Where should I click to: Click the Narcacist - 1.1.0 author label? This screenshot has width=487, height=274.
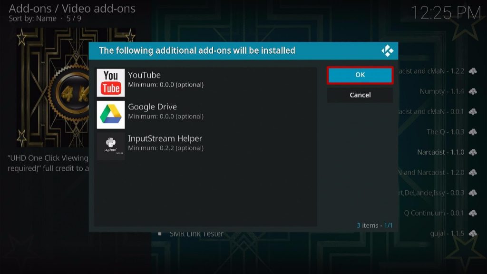pyautogui.click(x=441, y=152)
